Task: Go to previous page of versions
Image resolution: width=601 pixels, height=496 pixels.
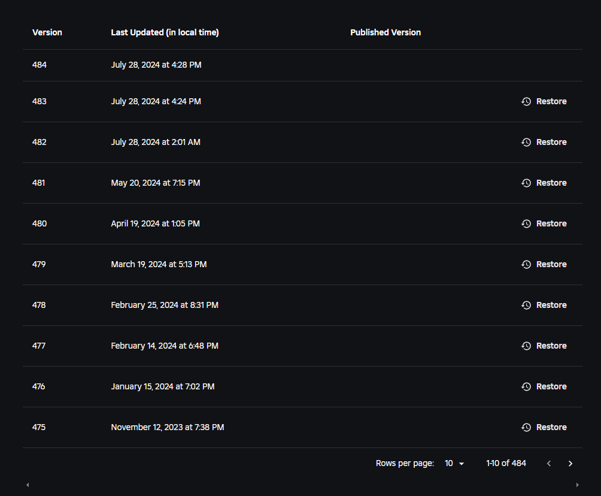Action: [549, 464]
